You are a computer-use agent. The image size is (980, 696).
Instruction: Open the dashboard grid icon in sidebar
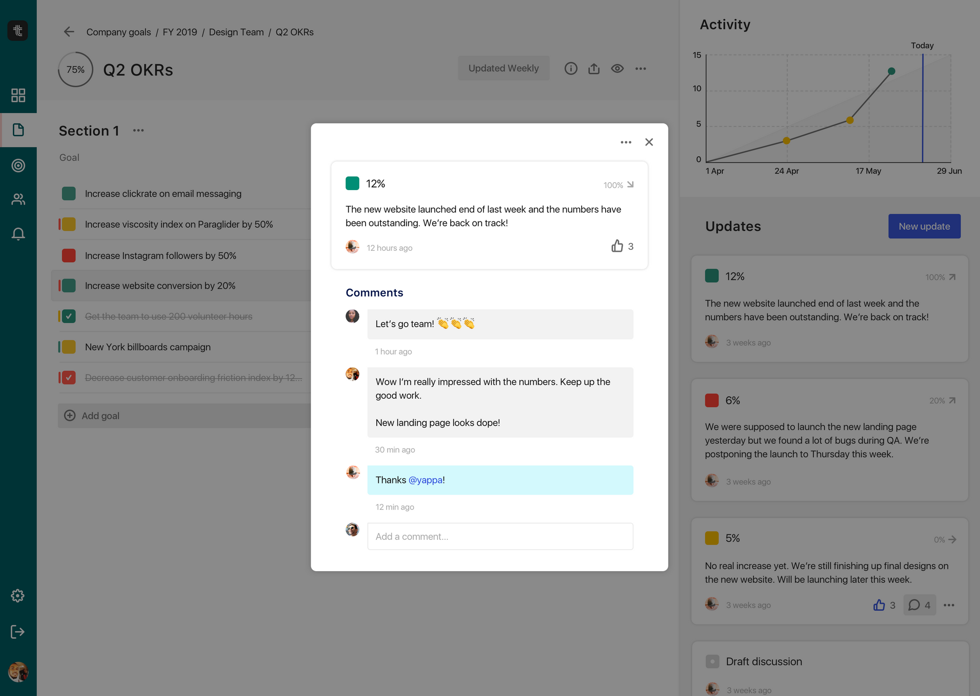click(18, 95)
